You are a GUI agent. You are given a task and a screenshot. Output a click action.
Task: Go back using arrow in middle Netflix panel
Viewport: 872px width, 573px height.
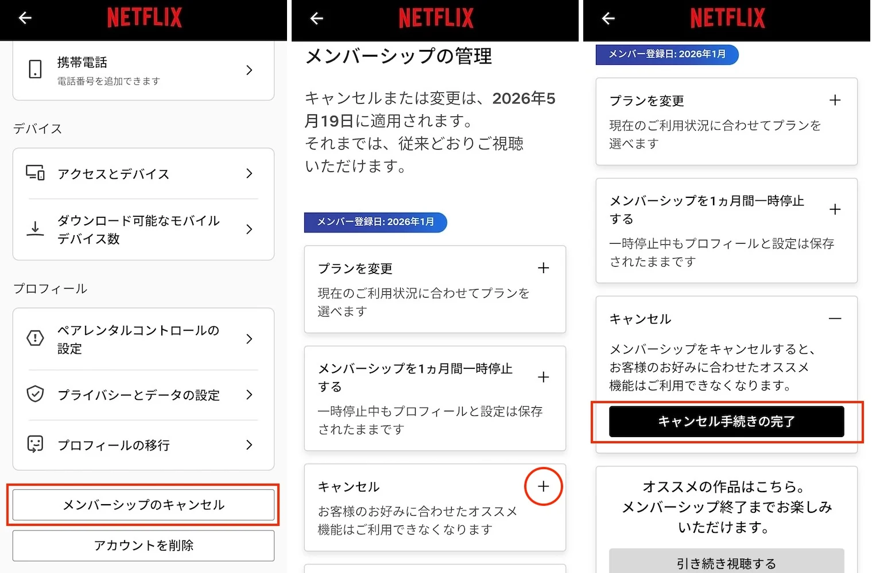[316, 18]
